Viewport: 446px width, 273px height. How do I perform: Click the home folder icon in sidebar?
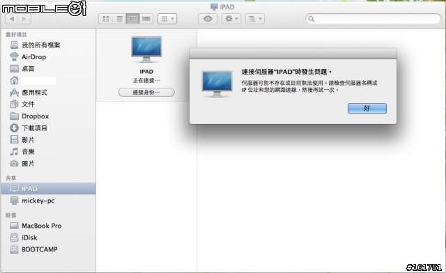pos(14,81)
